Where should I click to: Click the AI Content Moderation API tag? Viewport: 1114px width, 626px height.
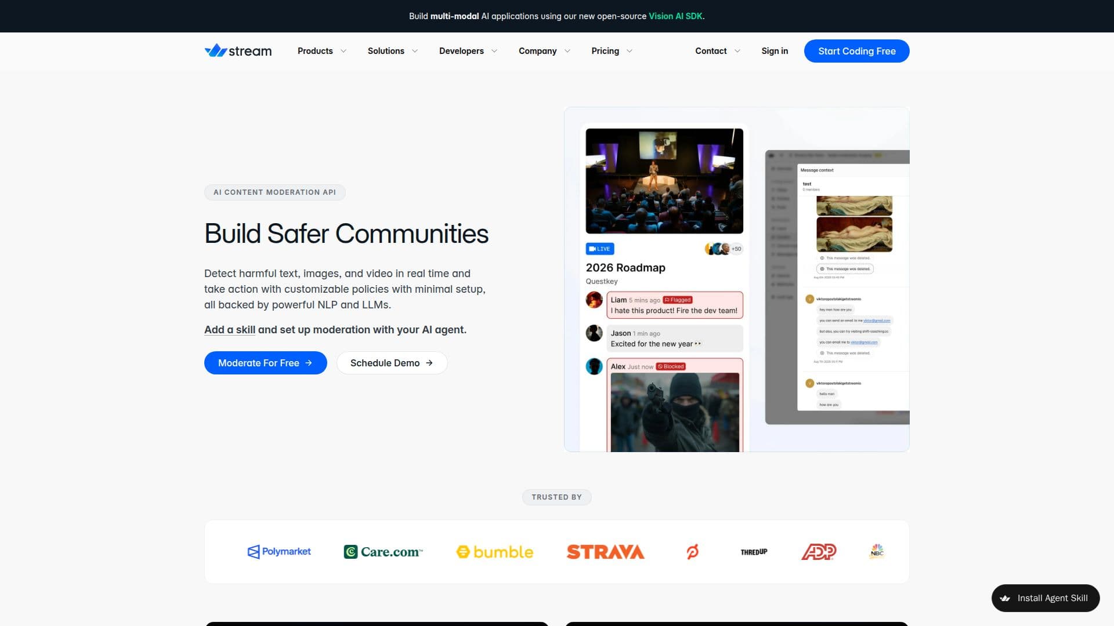274,192
